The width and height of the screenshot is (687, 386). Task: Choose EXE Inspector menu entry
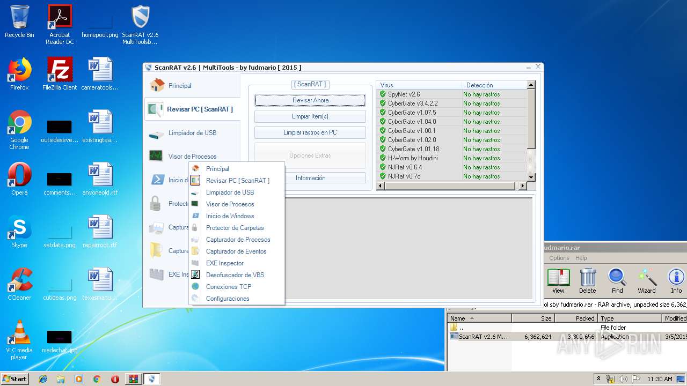pos(237,263)
